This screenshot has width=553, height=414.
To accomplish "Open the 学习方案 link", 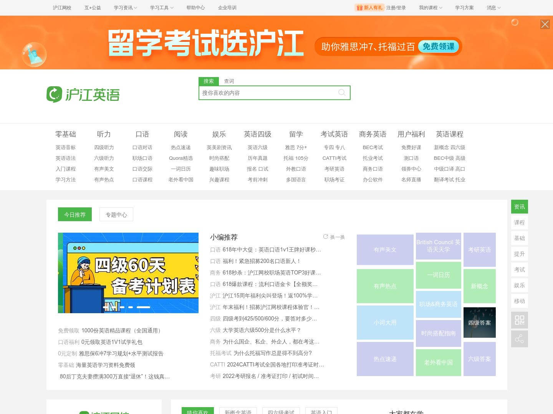I will (464, 8).
